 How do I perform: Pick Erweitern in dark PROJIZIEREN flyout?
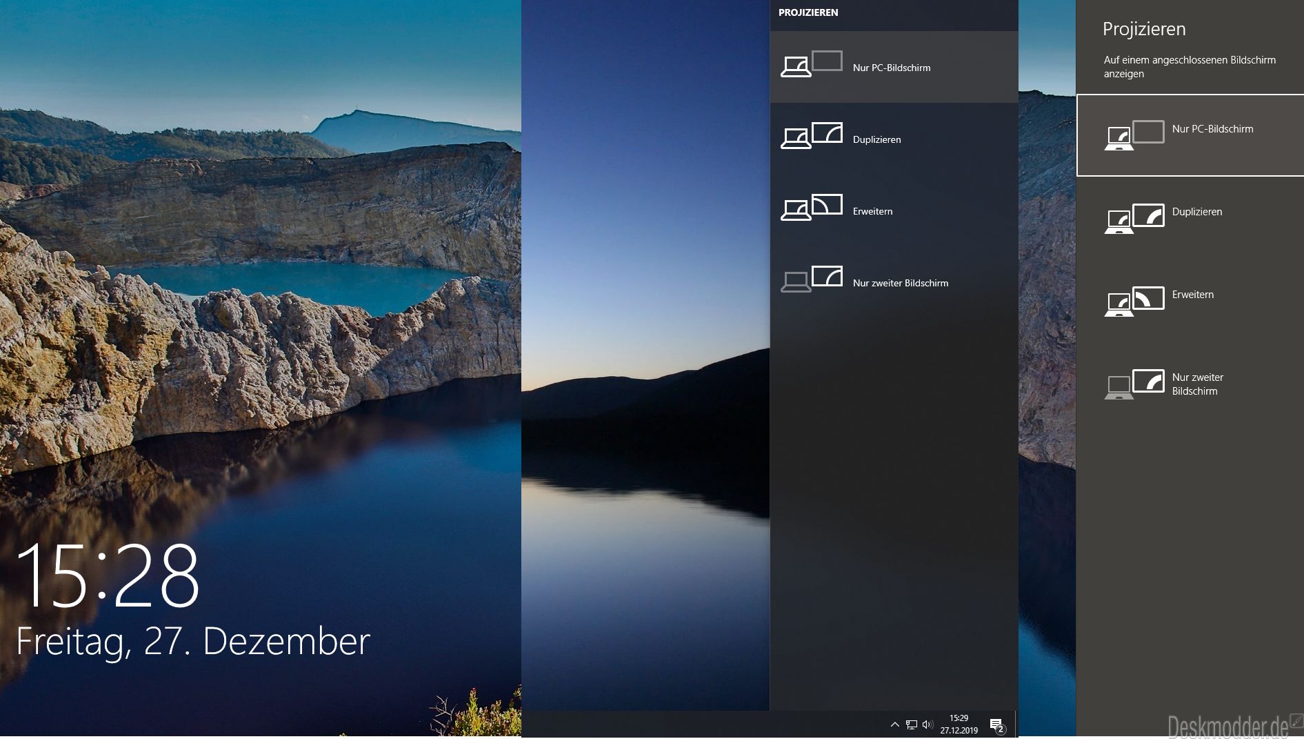pos(894,210)
